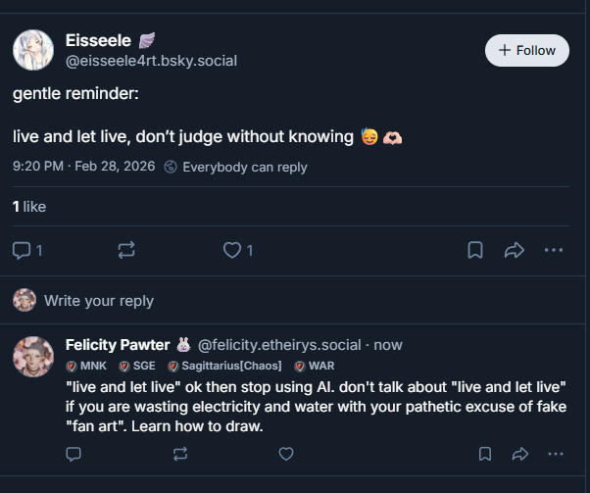Open the Everybody can reply settings

point(235,167)
